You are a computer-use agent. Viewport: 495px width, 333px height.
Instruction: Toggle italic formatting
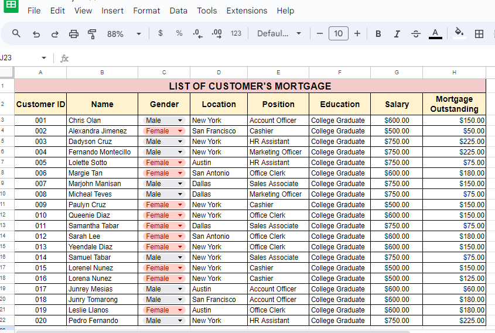pos(397,34)
